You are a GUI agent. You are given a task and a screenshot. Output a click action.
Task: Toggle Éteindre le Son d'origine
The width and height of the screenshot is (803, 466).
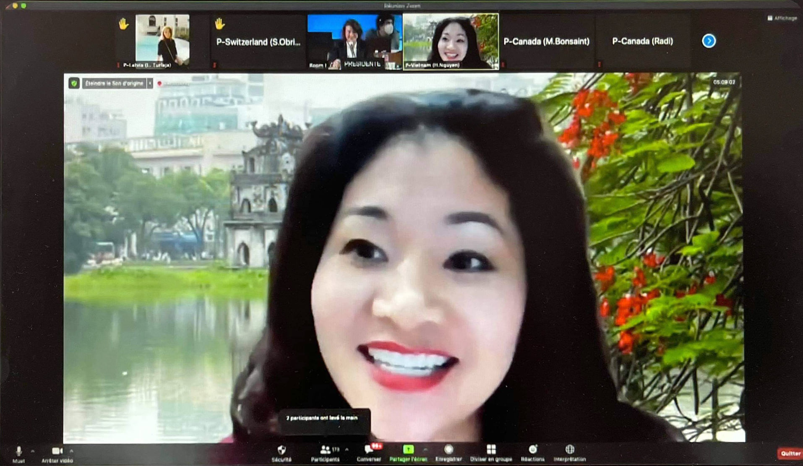click(x=114, y=83)
